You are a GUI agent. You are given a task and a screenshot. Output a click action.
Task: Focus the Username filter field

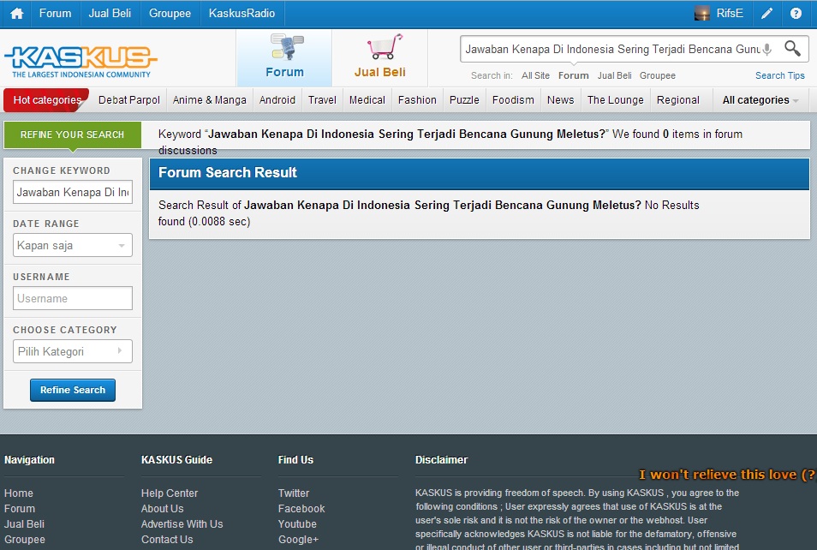(x=73, y=298)
